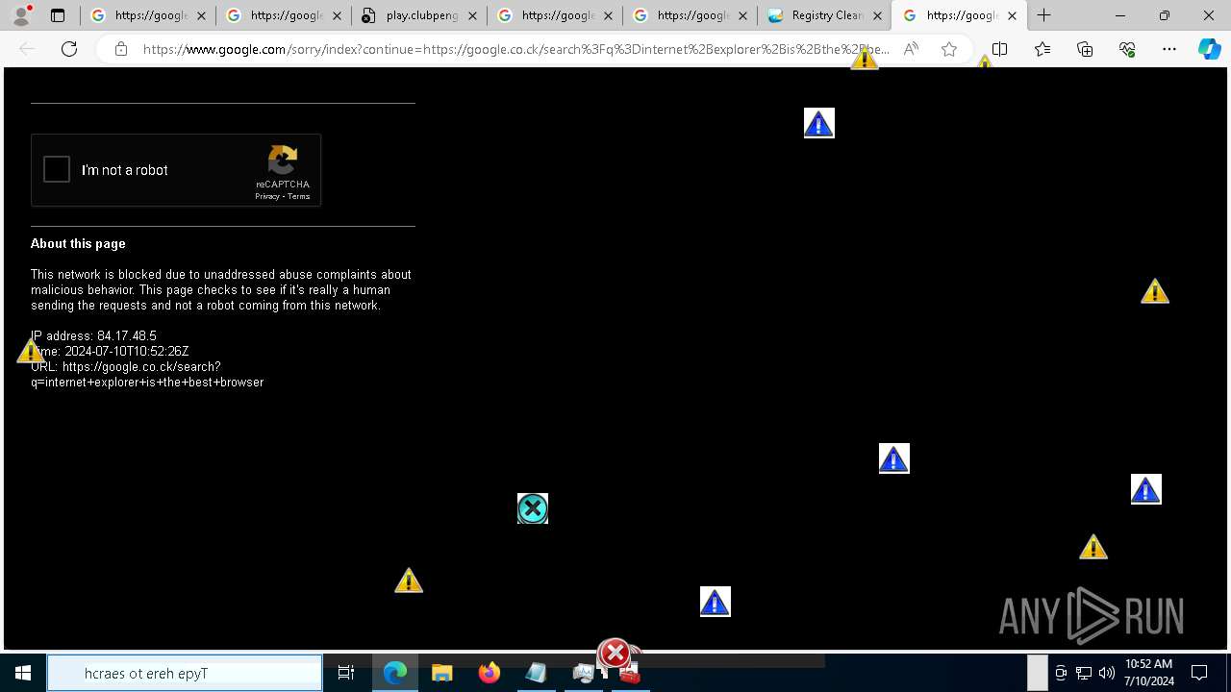Launch Copilot sidebar
This screenshot has height=692, width=1231.
click(1209, 49)
